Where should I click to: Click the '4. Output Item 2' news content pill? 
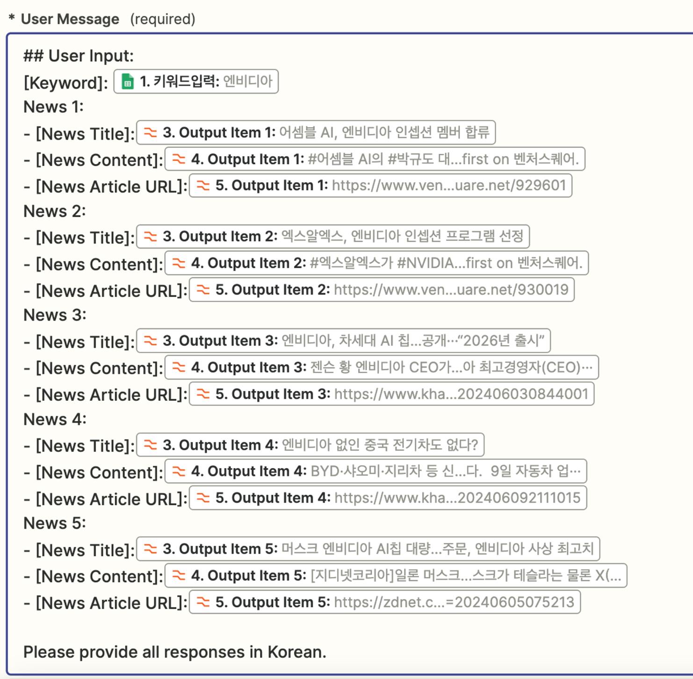click(x=377, y=263)
